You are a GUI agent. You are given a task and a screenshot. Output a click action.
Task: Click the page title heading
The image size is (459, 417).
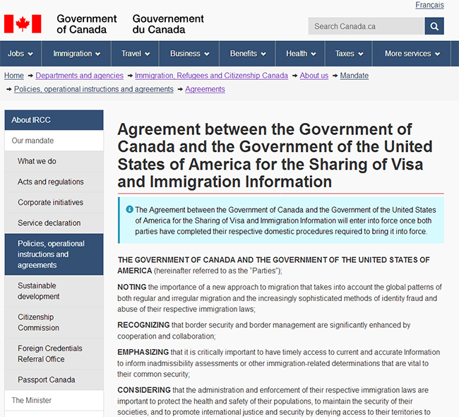click(275, 155)
